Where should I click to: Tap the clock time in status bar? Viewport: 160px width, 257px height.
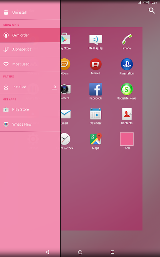(153, 2)
